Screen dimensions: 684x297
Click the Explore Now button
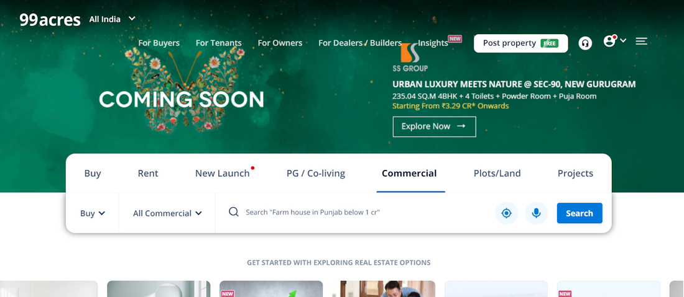[434, 126]
